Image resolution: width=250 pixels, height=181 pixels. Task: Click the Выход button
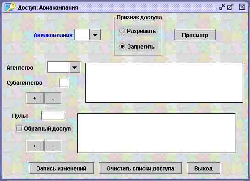pyautogui.click(x=203, y=168)
